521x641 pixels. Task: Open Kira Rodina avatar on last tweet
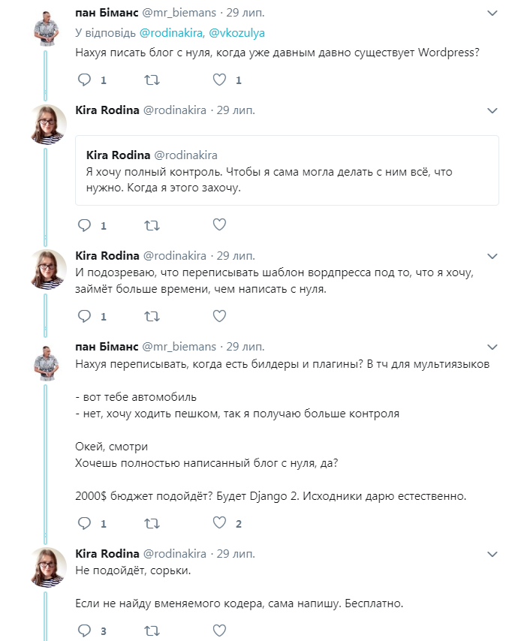pos(46,568)
